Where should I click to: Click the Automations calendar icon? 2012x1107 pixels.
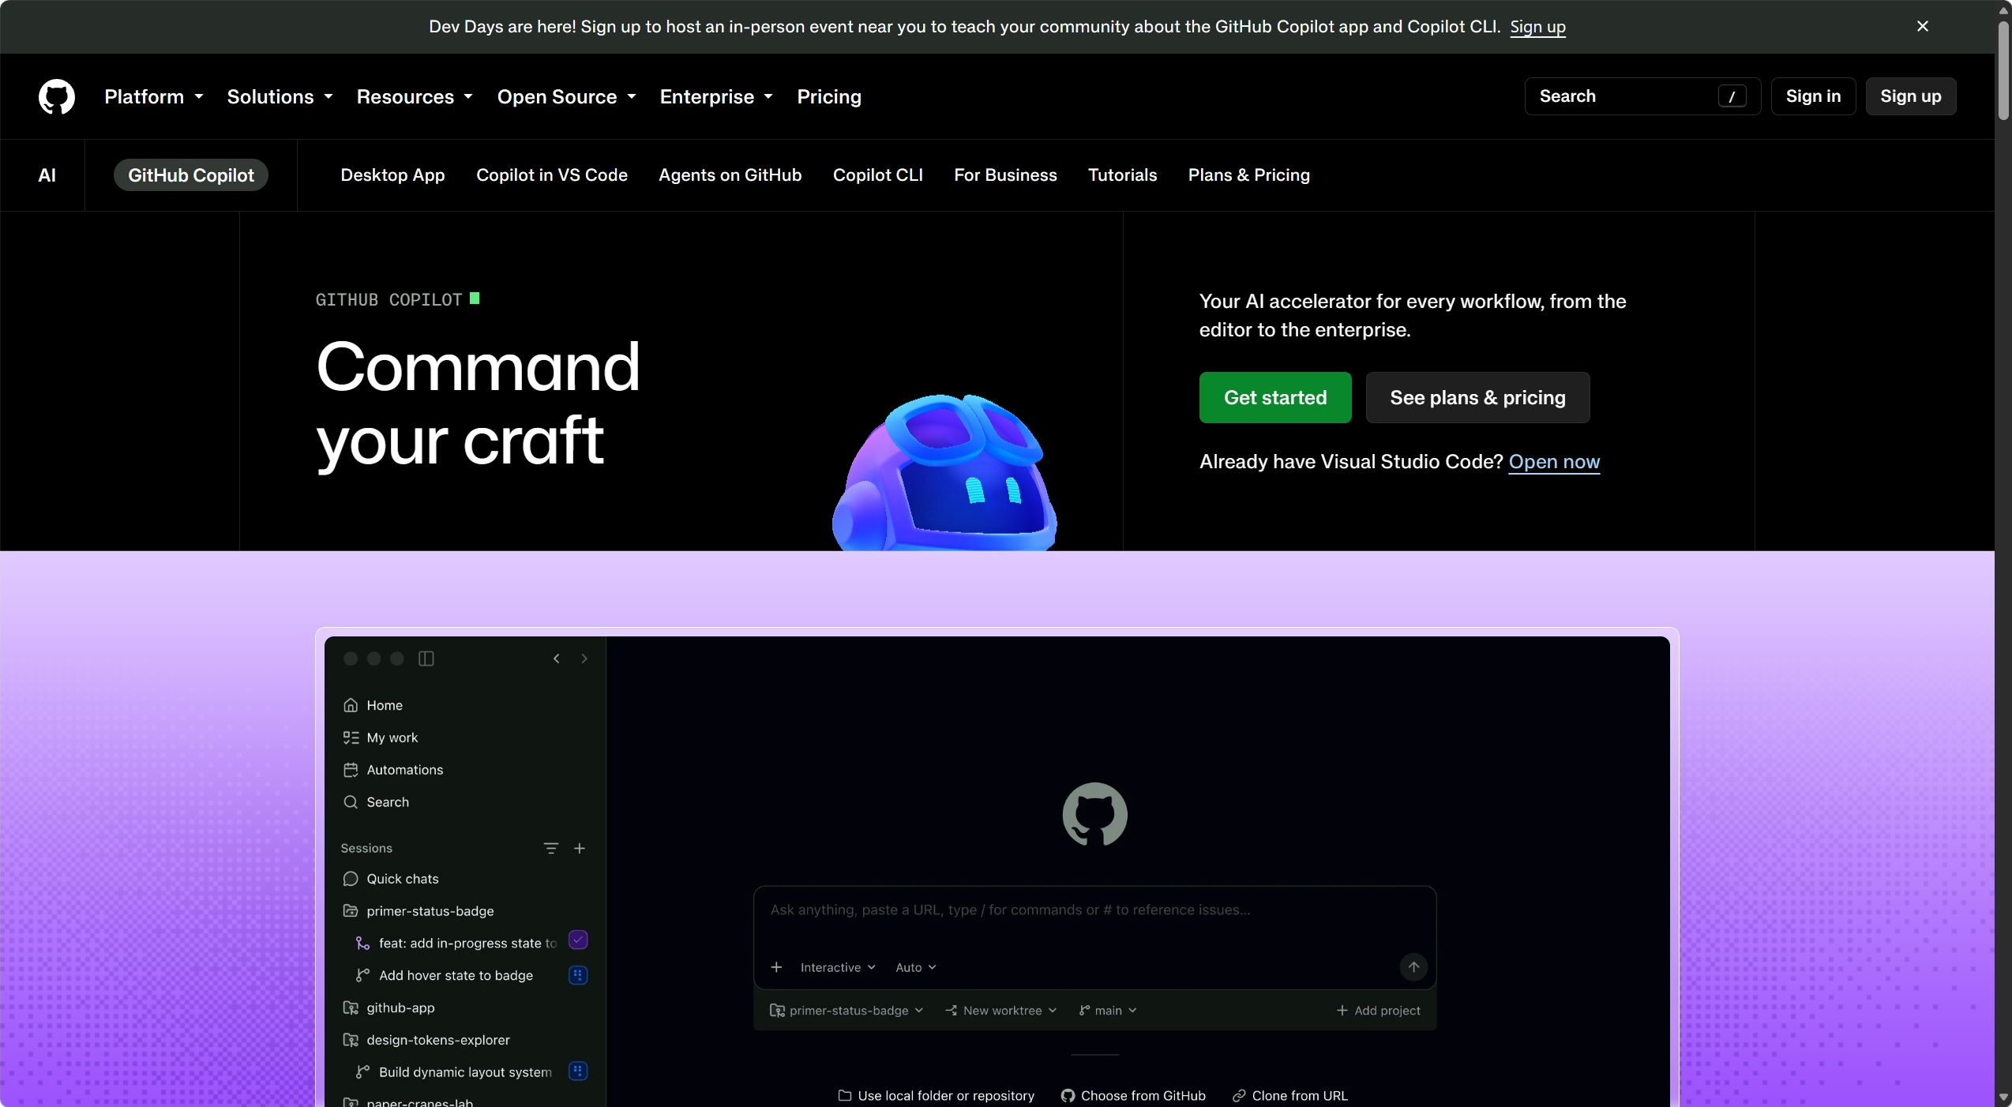tap(351, 770)
